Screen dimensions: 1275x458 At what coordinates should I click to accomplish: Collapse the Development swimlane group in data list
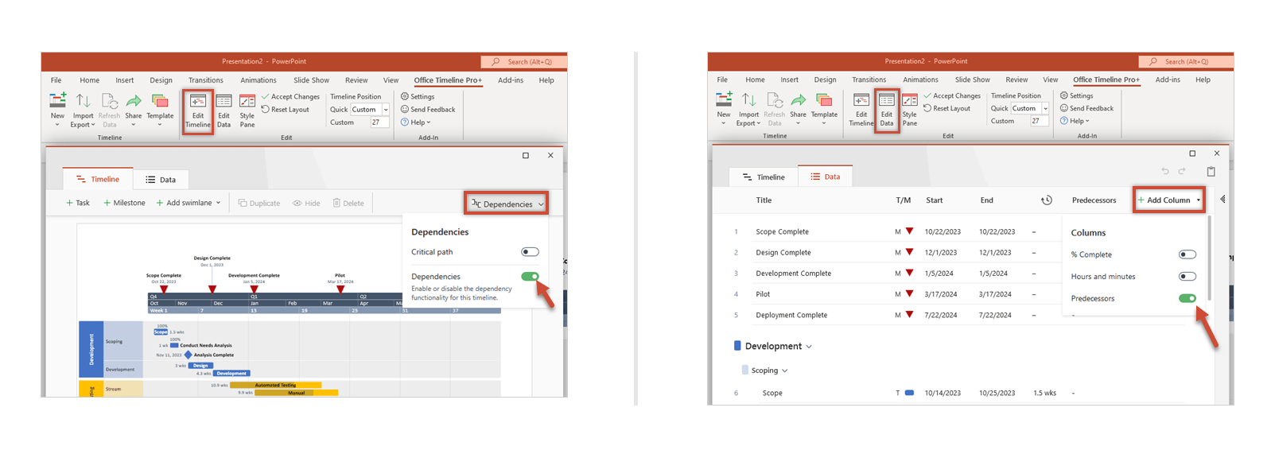[x=809, y=347]
